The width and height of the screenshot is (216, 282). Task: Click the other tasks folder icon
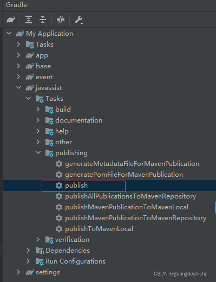coord(49,142)
